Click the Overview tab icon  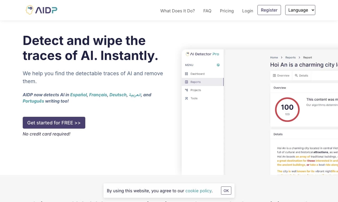point(274,75)
